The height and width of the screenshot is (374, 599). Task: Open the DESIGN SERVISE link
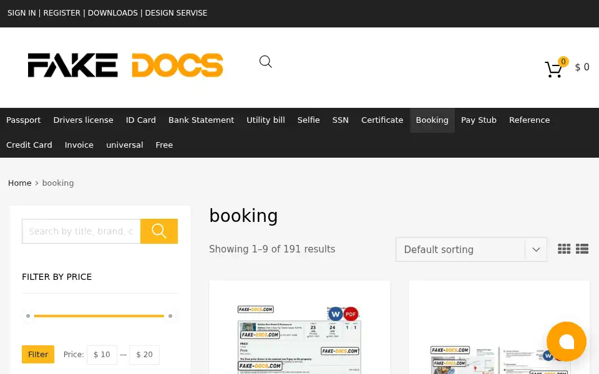pos(176,13)
